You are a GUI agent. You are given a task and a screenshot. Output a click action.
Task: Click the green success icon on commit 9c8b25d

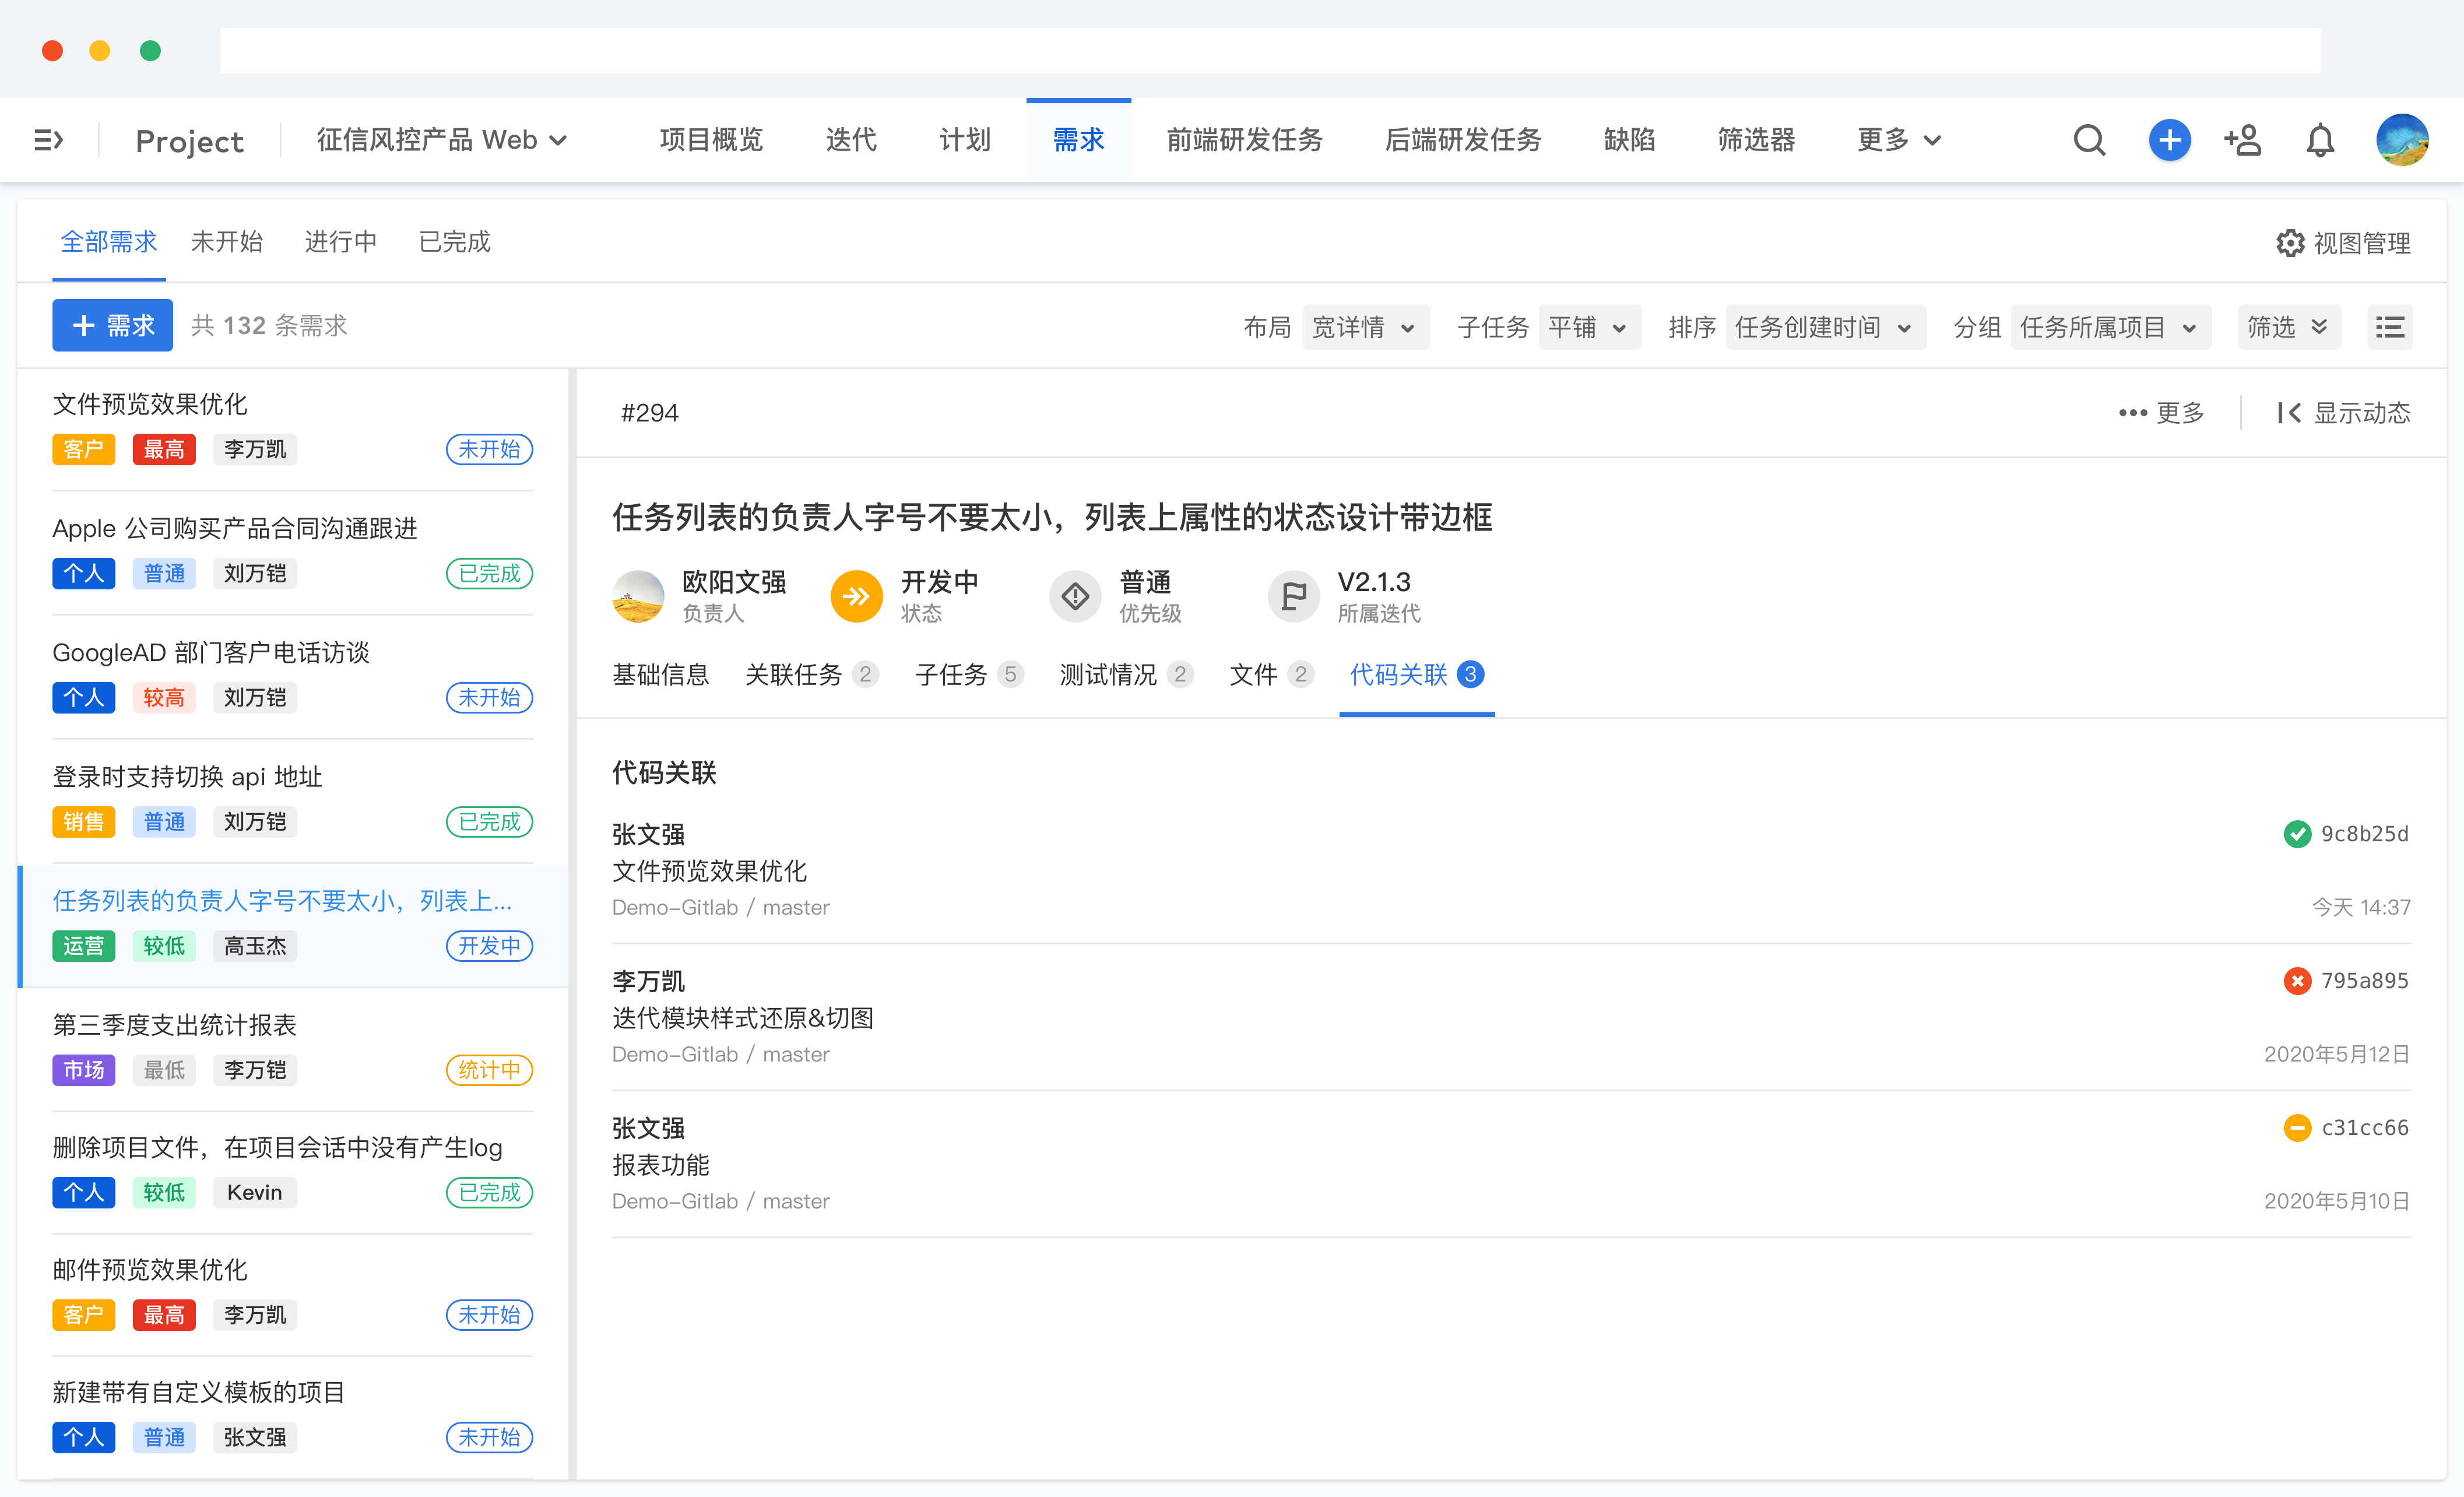(2298, 833)
